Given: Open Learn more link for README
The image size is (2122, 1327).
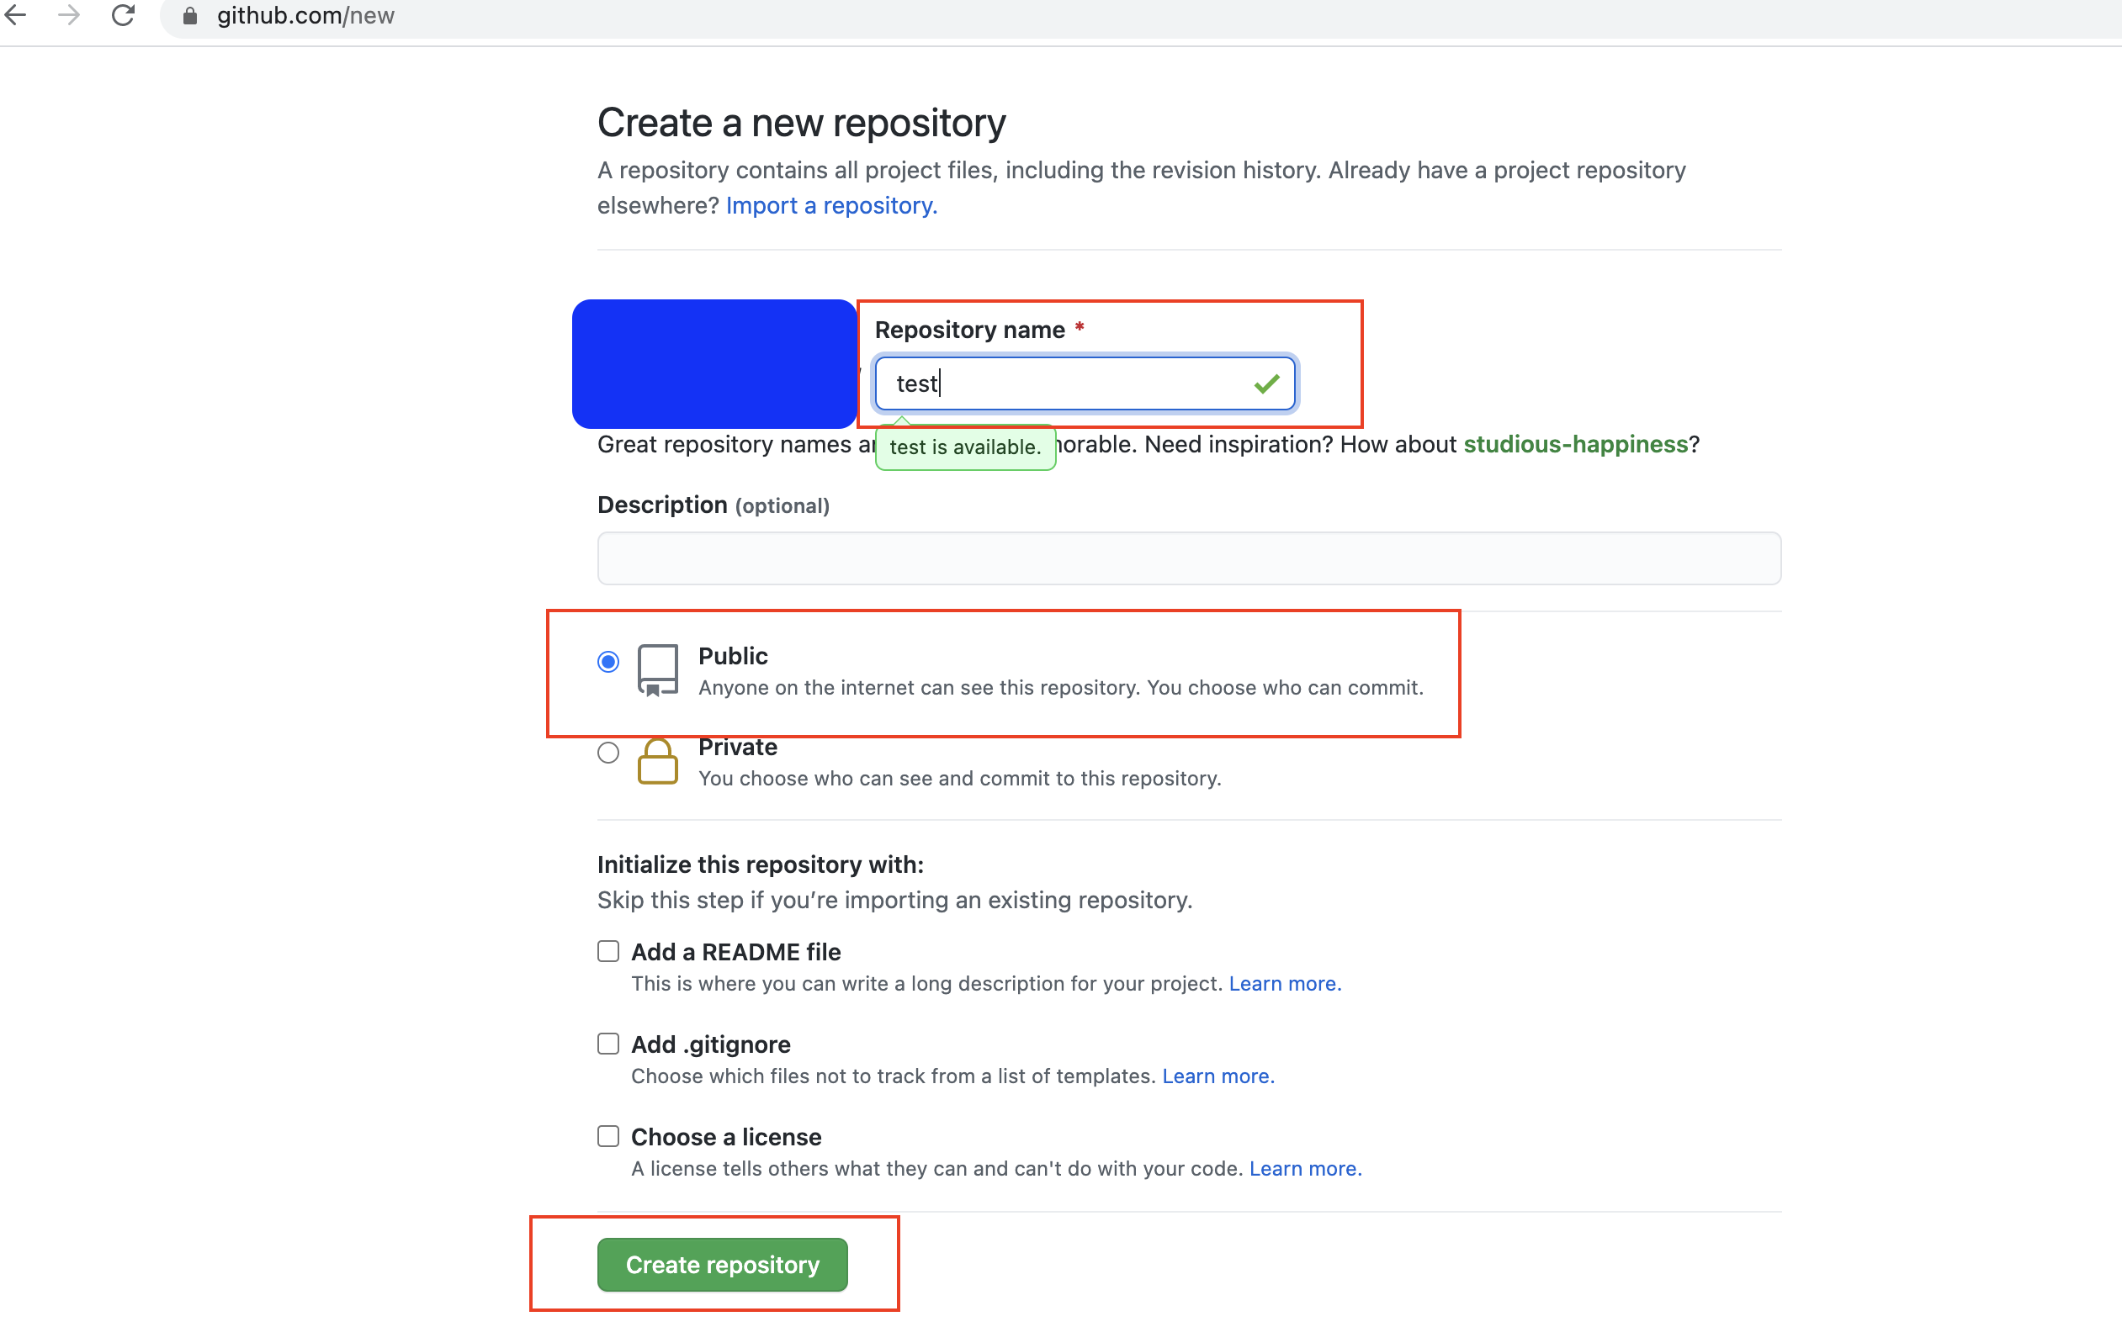Looking at the screenshot, I should tap(1285, 984).
